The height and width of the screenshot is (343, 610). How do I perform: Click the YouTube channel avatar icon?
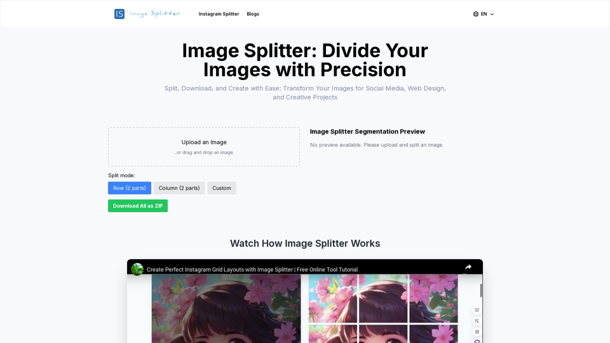[x=137, y=269]
